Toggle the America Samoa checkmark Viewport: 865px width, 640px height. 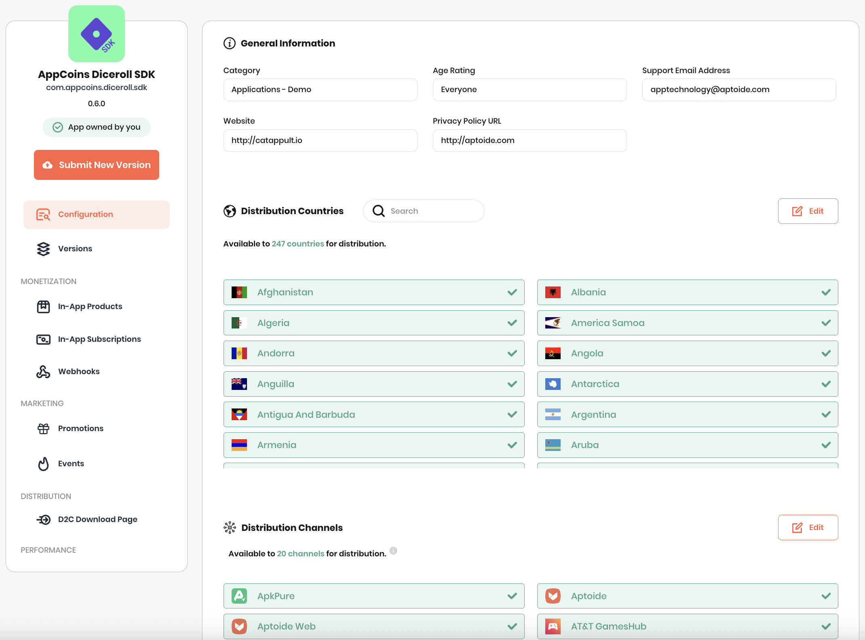point(826,323)
